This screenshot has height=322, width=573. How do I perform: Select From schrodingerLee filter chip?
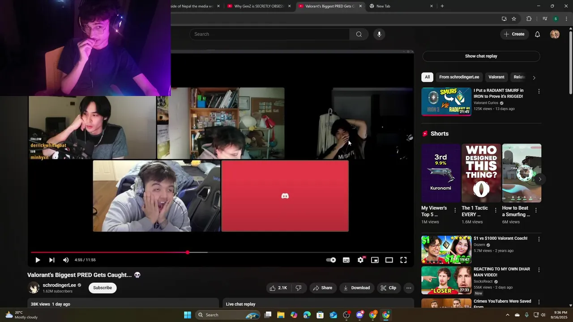(x=459, y=77)
